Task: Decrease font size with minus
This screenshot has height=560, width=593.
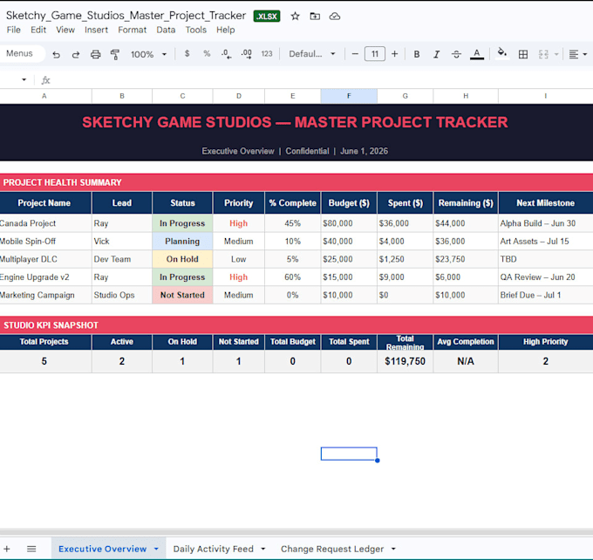Action: tap(355, 54)
